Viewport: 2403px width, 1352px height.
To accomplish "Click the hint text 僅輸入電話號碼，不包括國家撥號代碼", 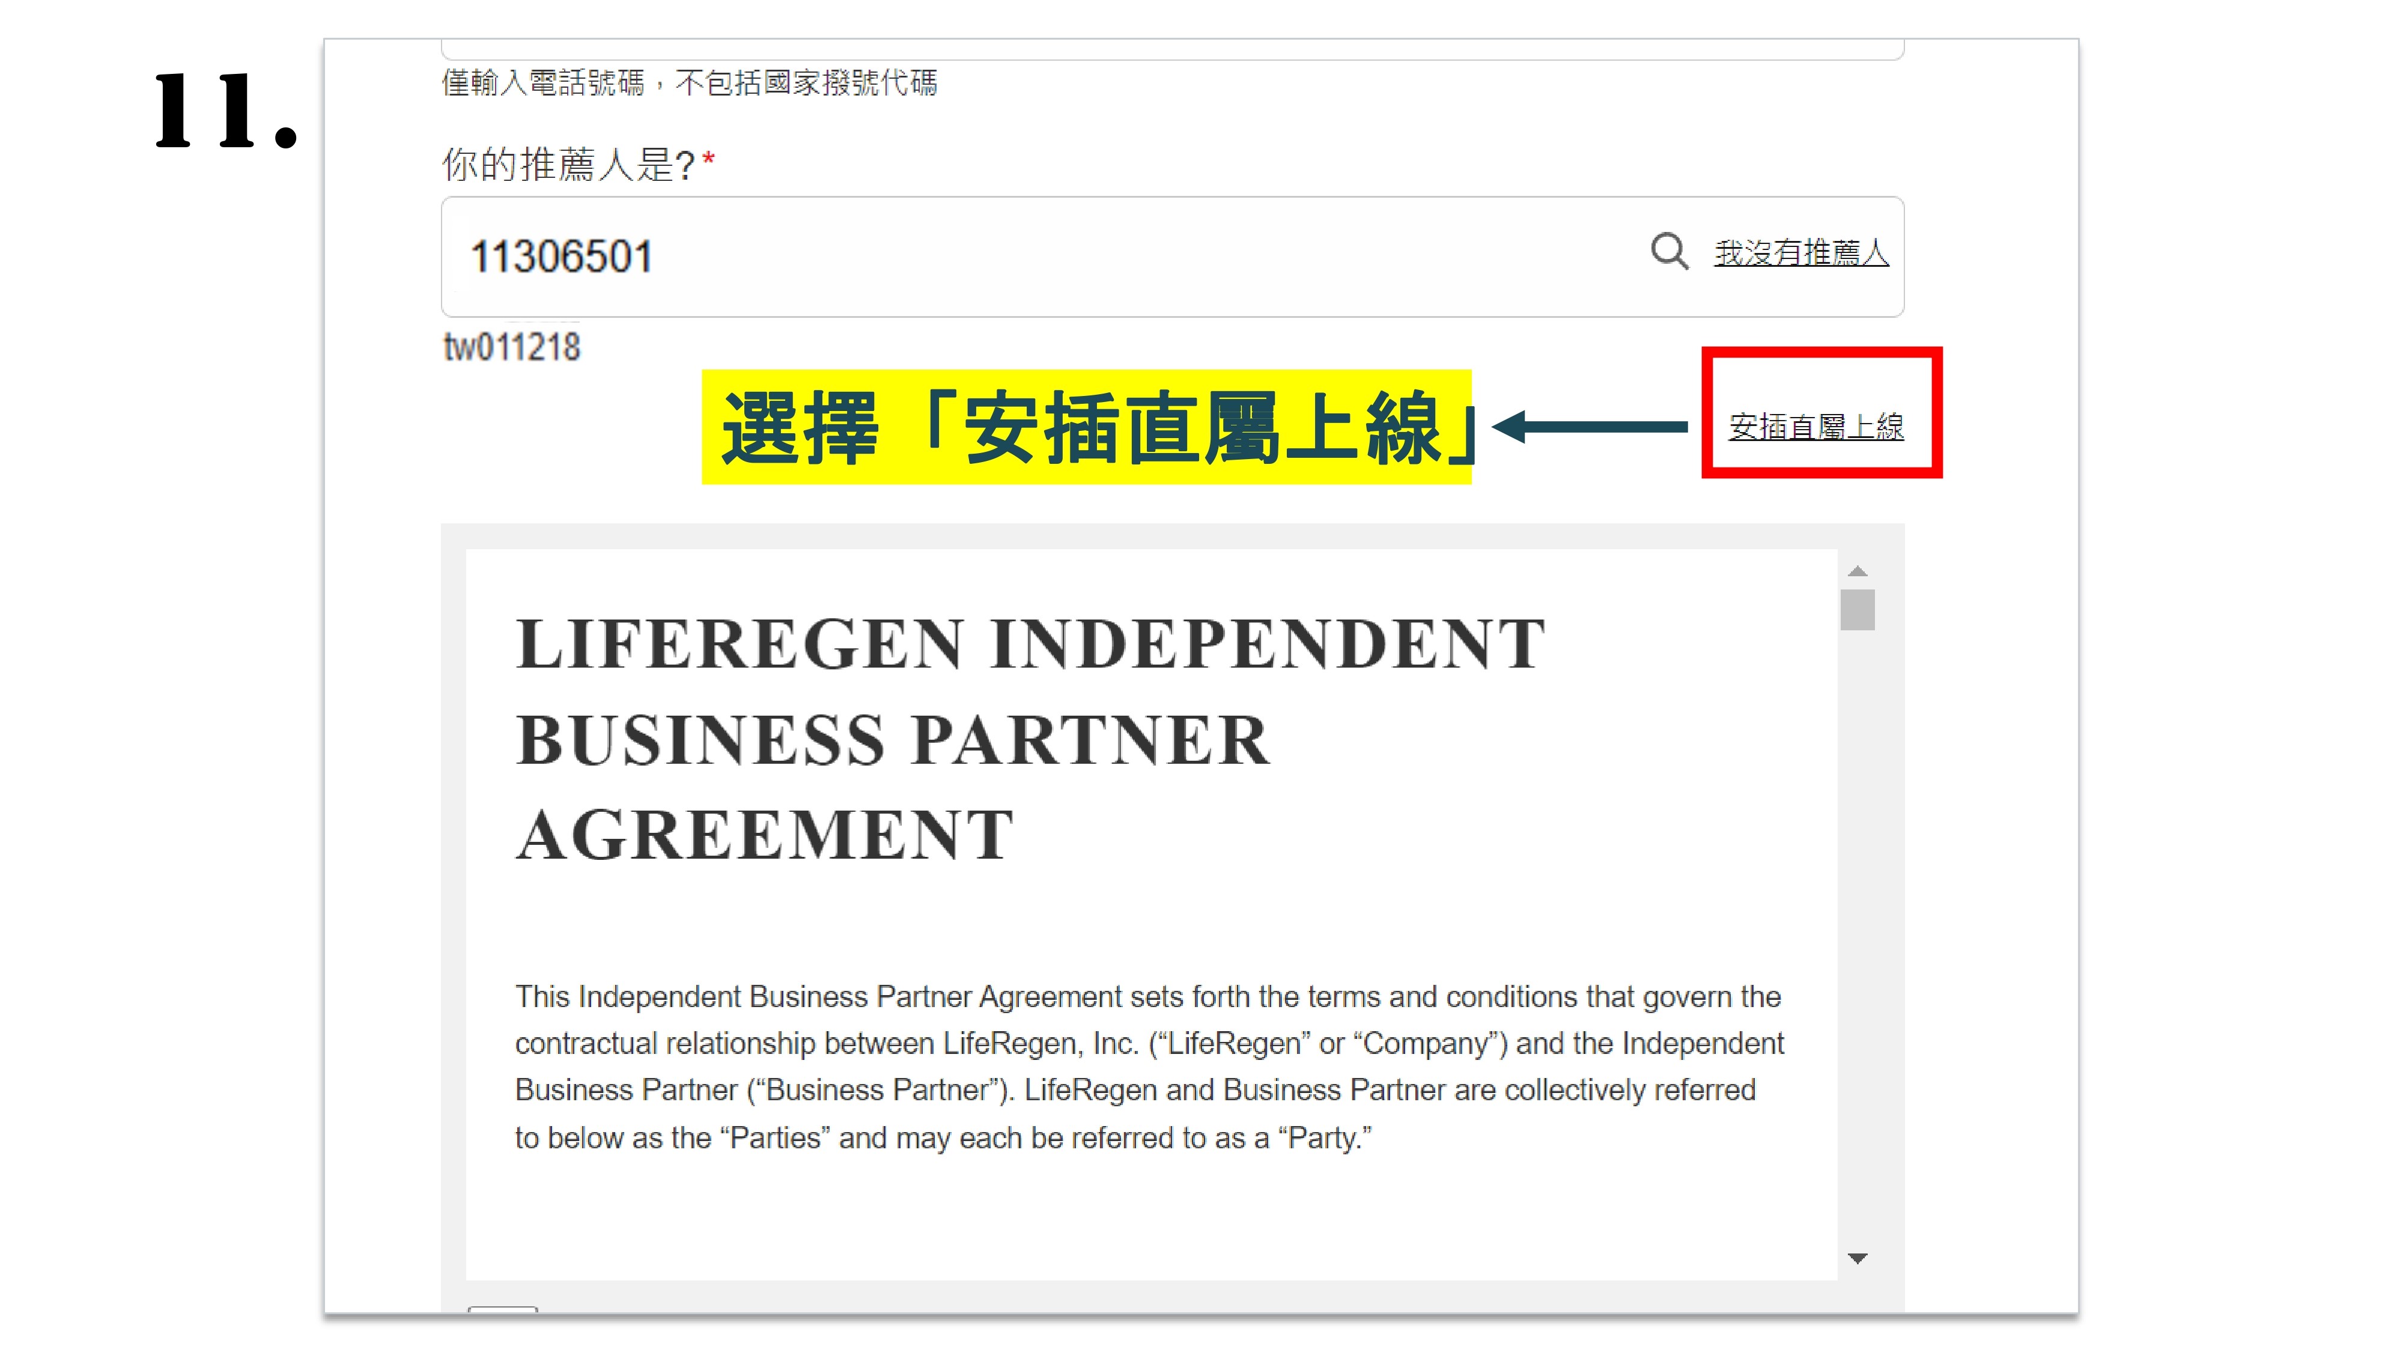I will pos(690,83).
